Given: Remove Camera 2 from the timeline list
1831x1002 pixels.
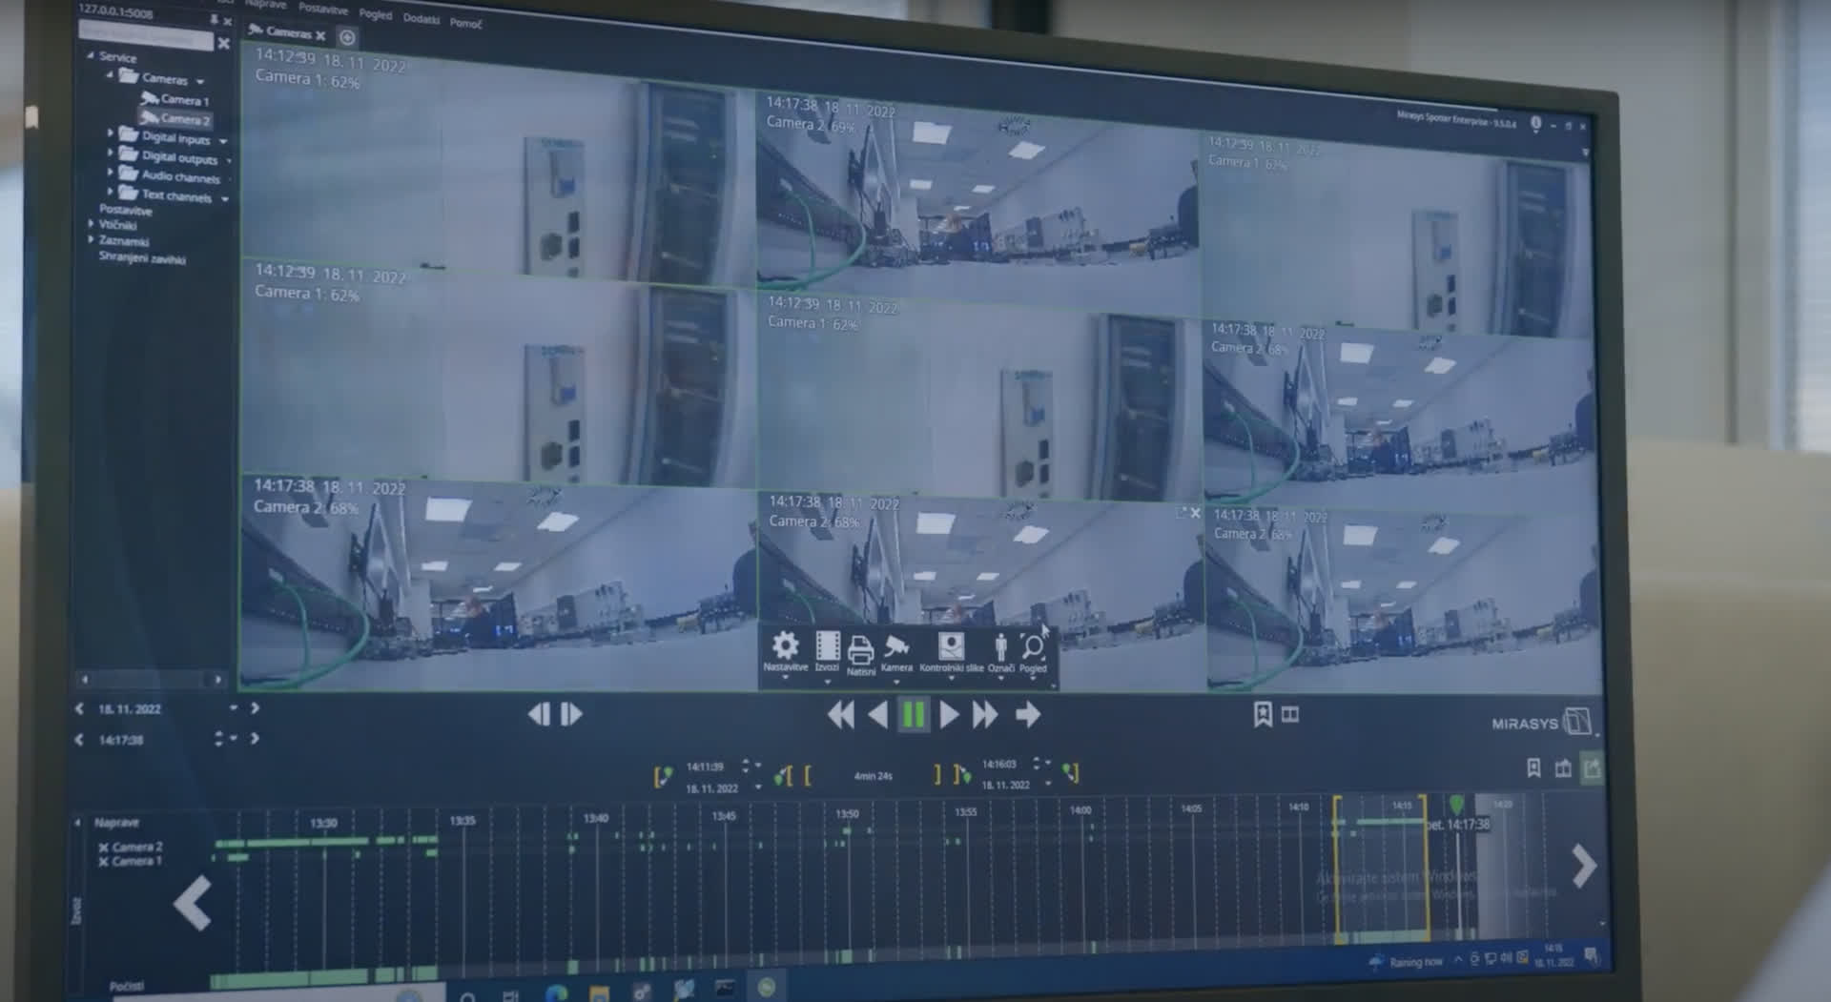Looking at the screenshot, I should point(103,847).
